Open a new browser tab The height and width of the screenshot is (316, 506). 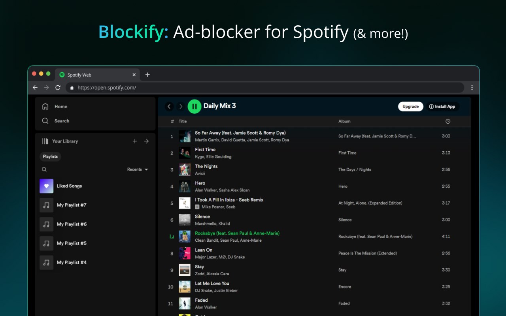tap(147, 75)
